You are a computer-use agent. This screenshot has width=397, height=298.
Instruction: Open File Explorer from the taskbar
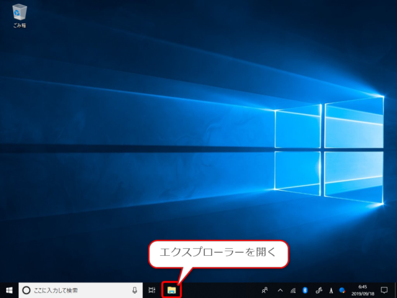click(x=172, y=290)
